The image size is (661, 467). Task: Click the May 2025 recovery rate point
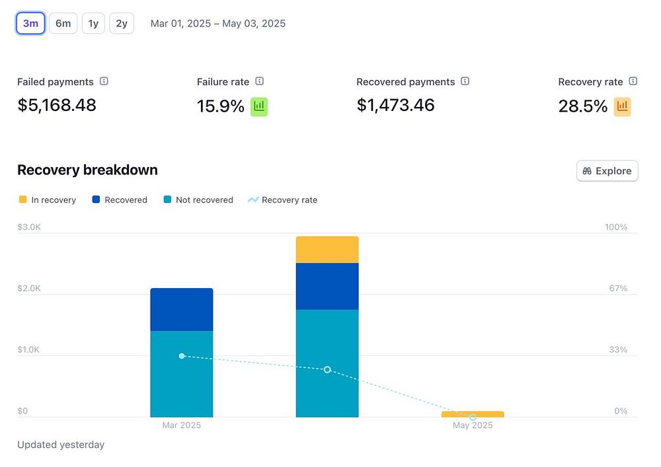coord(473,417)
